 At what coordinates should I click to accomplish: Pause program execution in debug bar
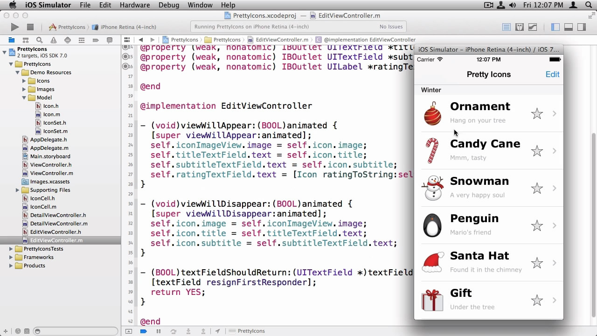coord(159,331)
